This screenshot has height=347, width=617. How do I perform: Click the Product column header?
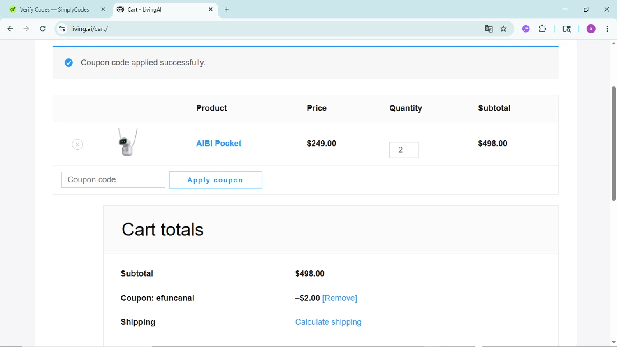211,108
